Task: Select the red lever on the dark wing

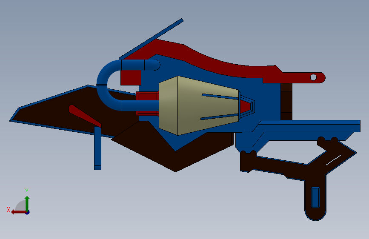Action: pos(85,116)
